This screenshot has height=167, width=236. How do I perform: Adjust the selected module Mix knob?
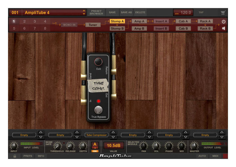(x=182, y=146)
